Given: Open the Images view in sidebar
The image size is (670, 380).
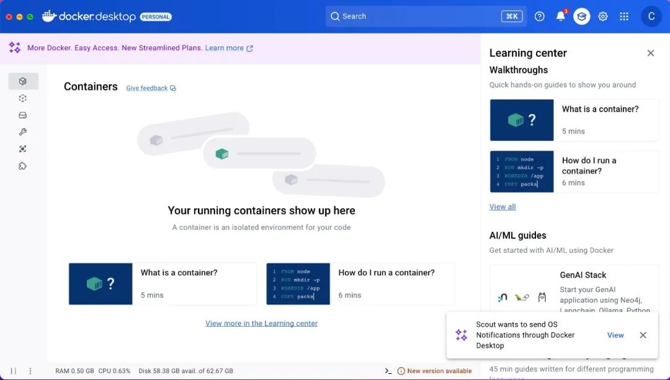Looking at the screenshot, I should 23,98.
